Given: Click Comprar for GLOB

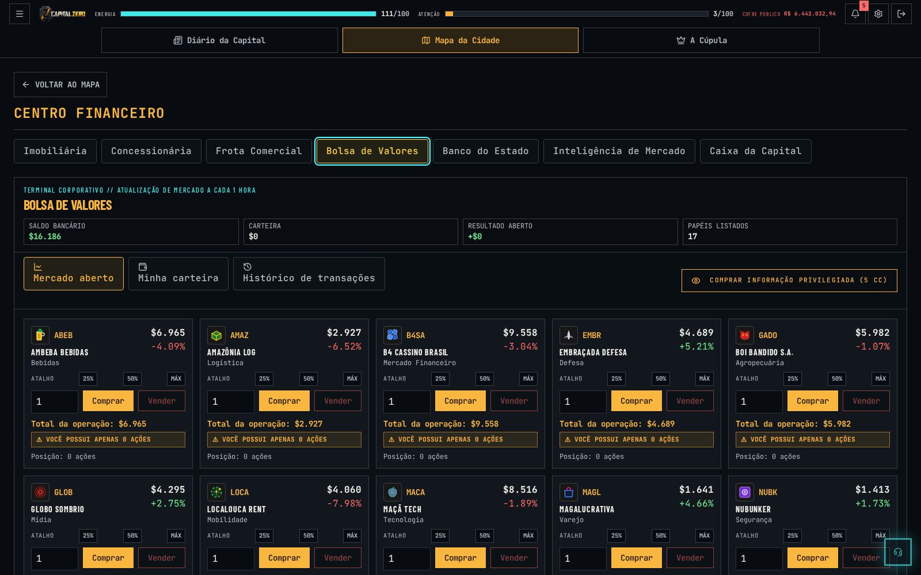Looking at the screenshot, I should coord(108,558).
